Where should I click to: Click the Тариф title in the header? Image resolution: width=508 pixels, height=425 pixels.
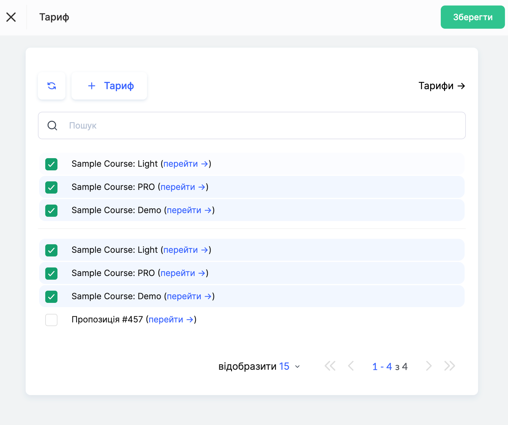pyautogui.click(x=54, y=17)
